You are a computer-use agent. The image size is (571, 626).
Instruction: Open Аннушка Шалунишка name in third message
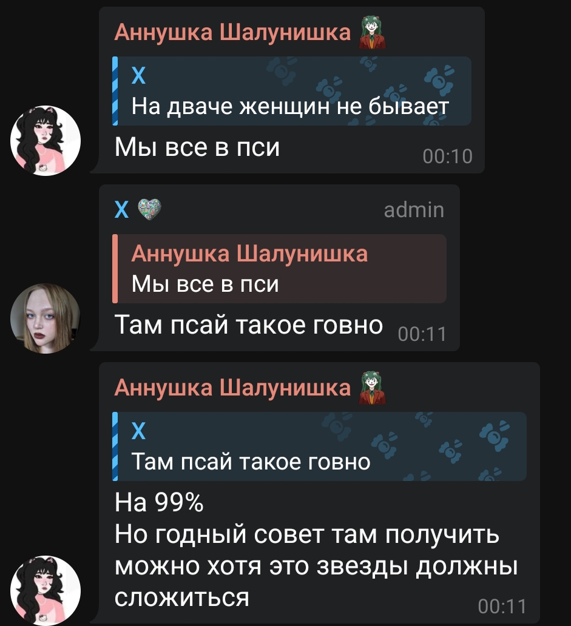[x=232, y=388]
